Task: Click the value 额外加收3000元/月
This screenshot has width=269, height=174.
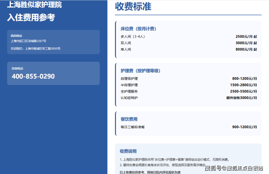Action: click(241, 98)
